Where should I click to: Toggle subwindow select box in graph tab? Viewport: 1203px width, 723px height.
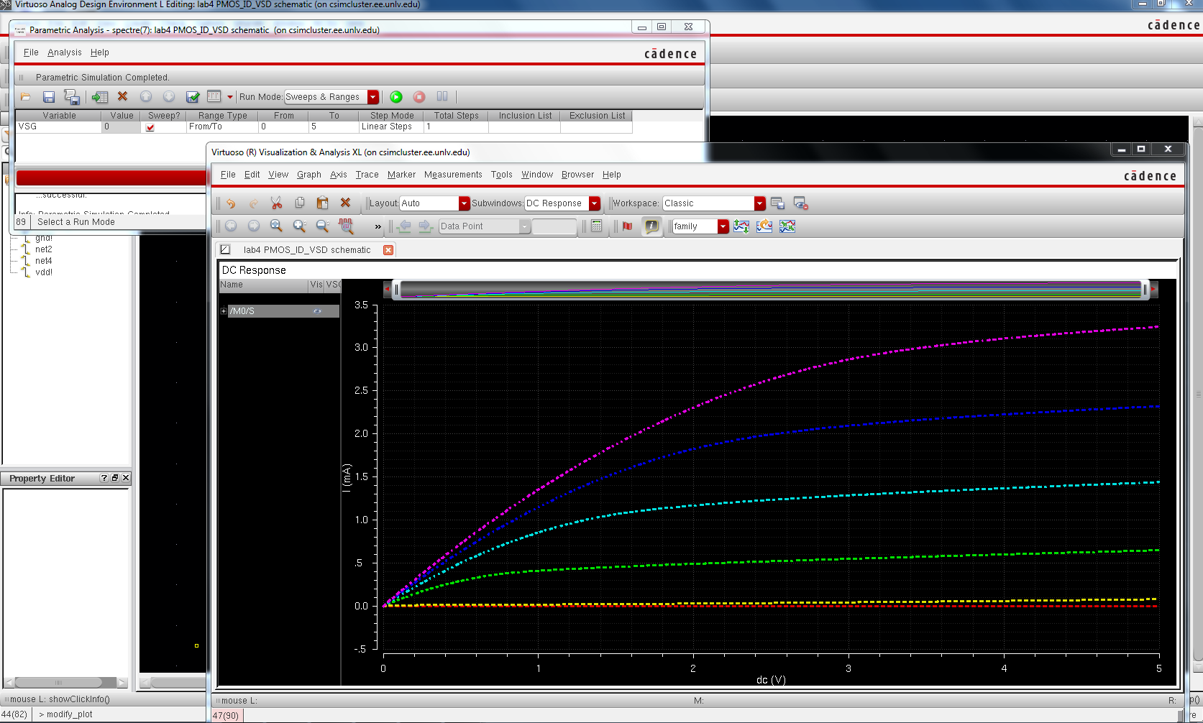point(225,249)
